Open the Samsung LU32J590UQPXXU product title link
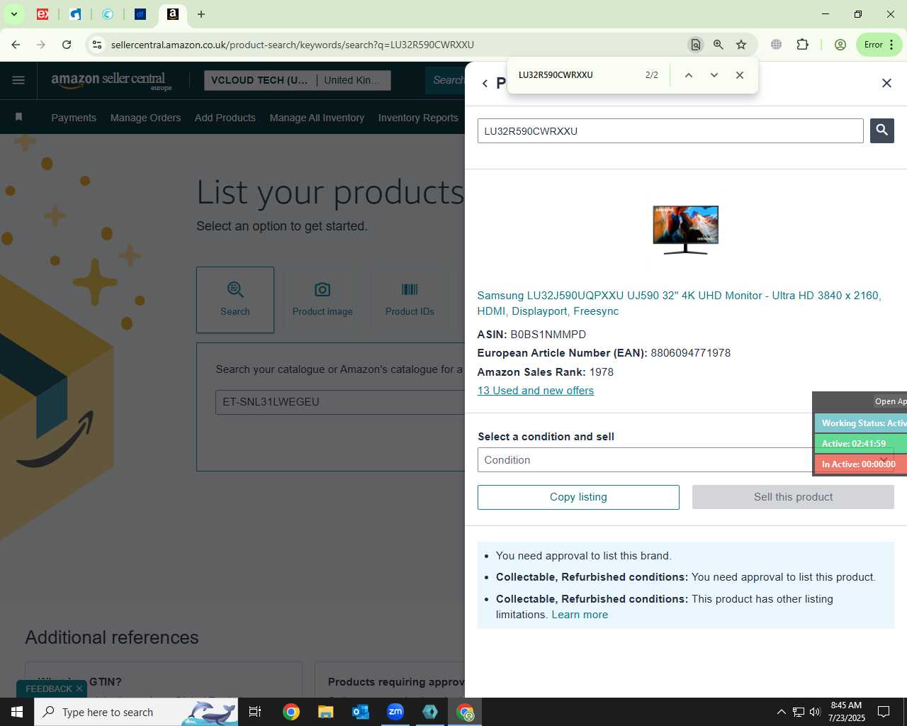This screenshot has width=907, height=726. pos(679,303)
